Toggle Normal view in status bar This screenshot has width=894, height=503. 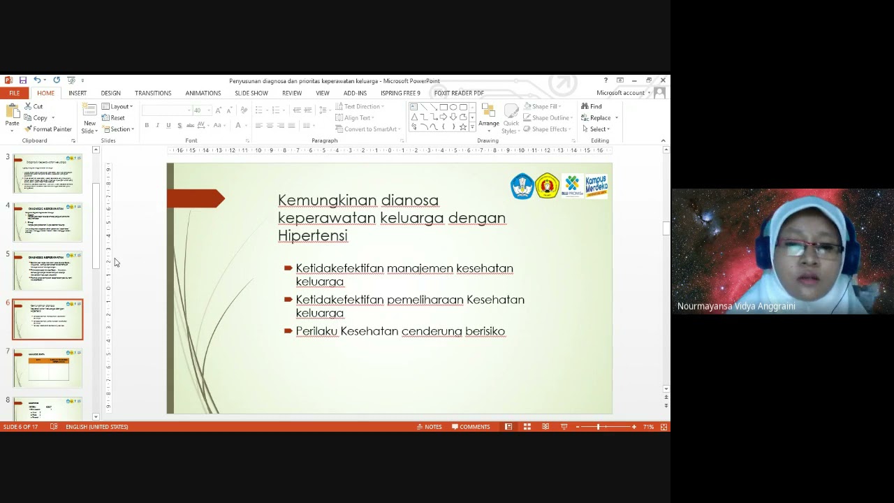[x=508, y=427]
